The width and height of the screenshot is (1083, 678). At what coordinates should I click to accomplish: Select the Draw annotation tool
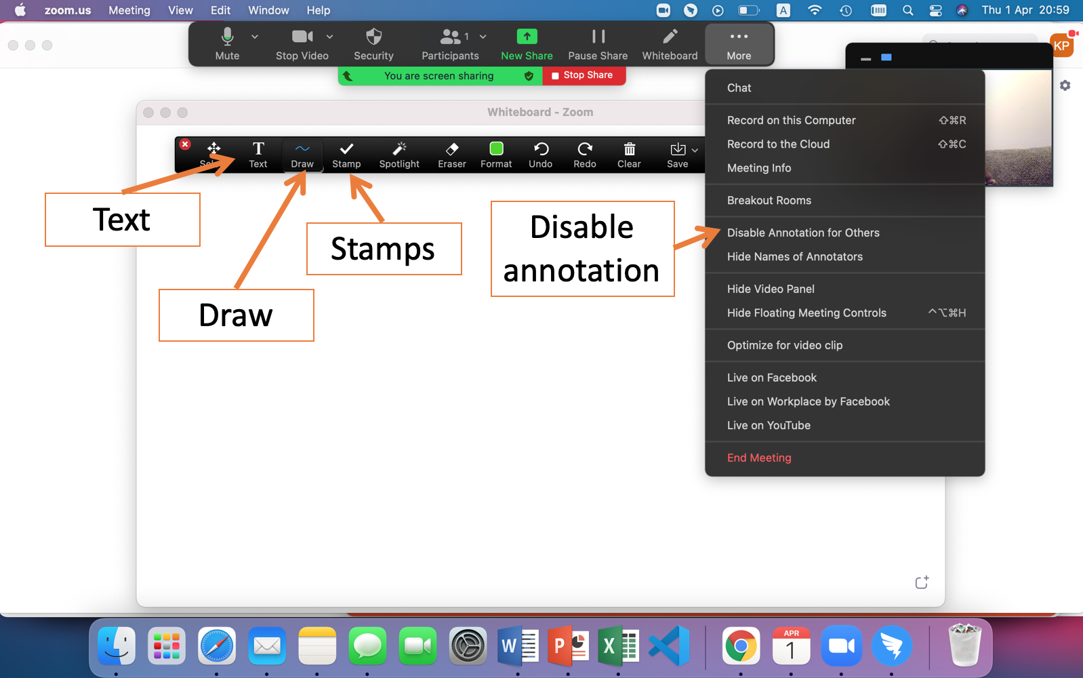point(302,155)
